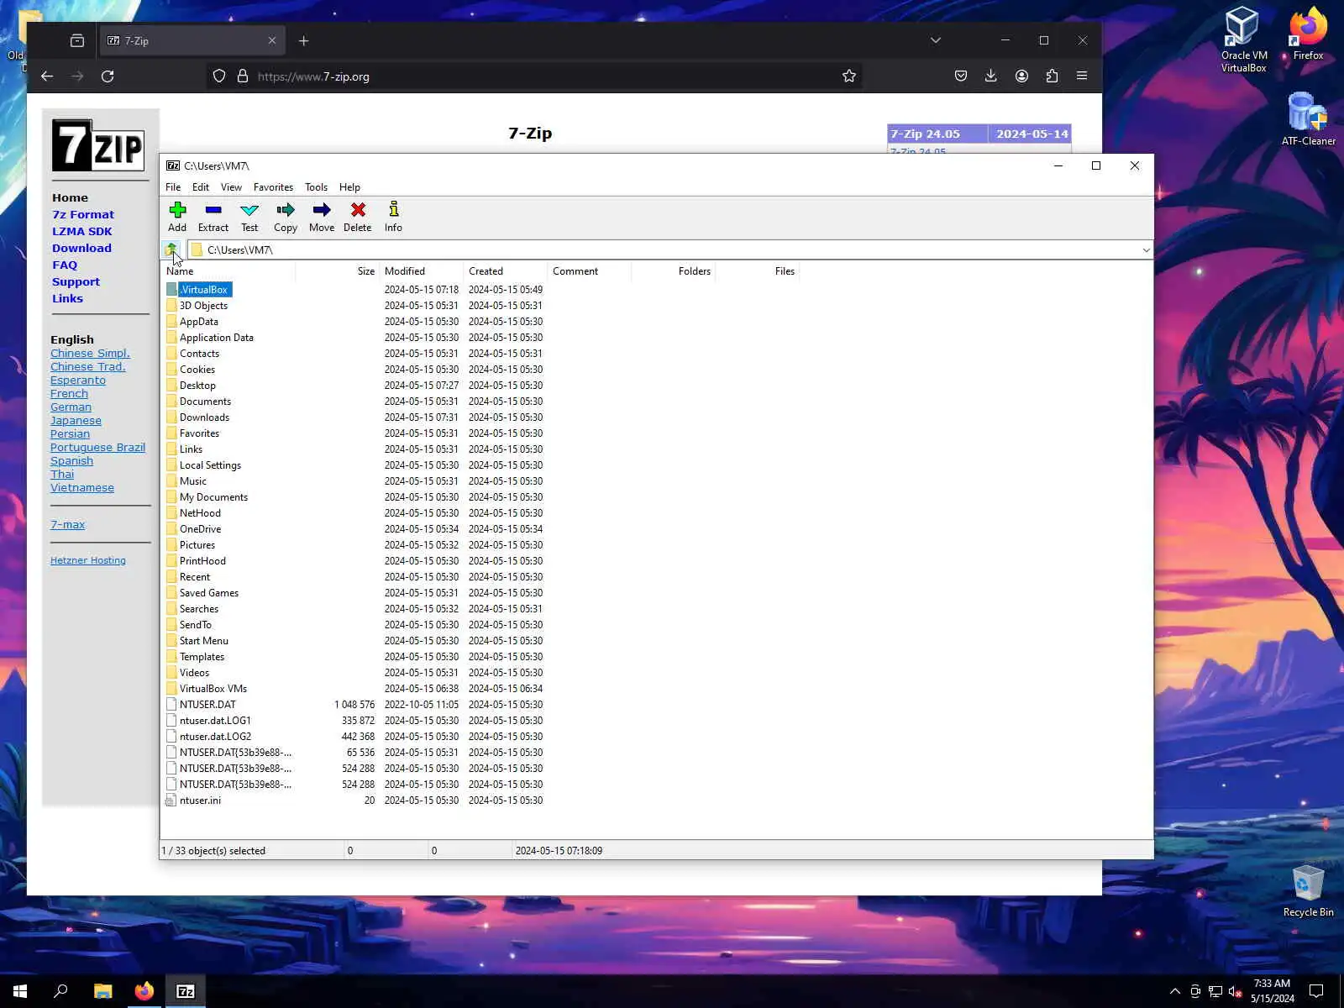Bookmark this page with the star icon
The height and width of the screenshot is (1008, 1344).
(x=849, y=76)
